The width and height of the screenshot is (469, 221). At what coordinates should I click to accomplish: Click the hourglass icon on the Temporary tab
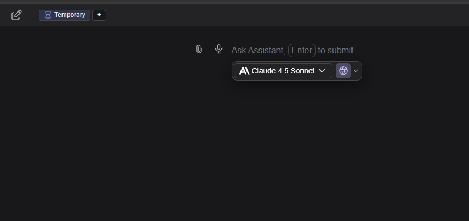[x=47, y=15]
